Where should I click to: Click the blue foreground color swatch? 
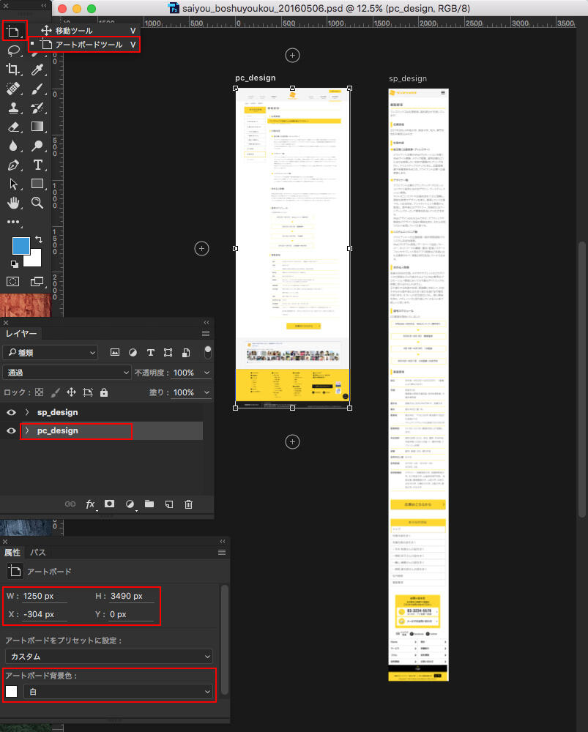[x=21, y=245]
